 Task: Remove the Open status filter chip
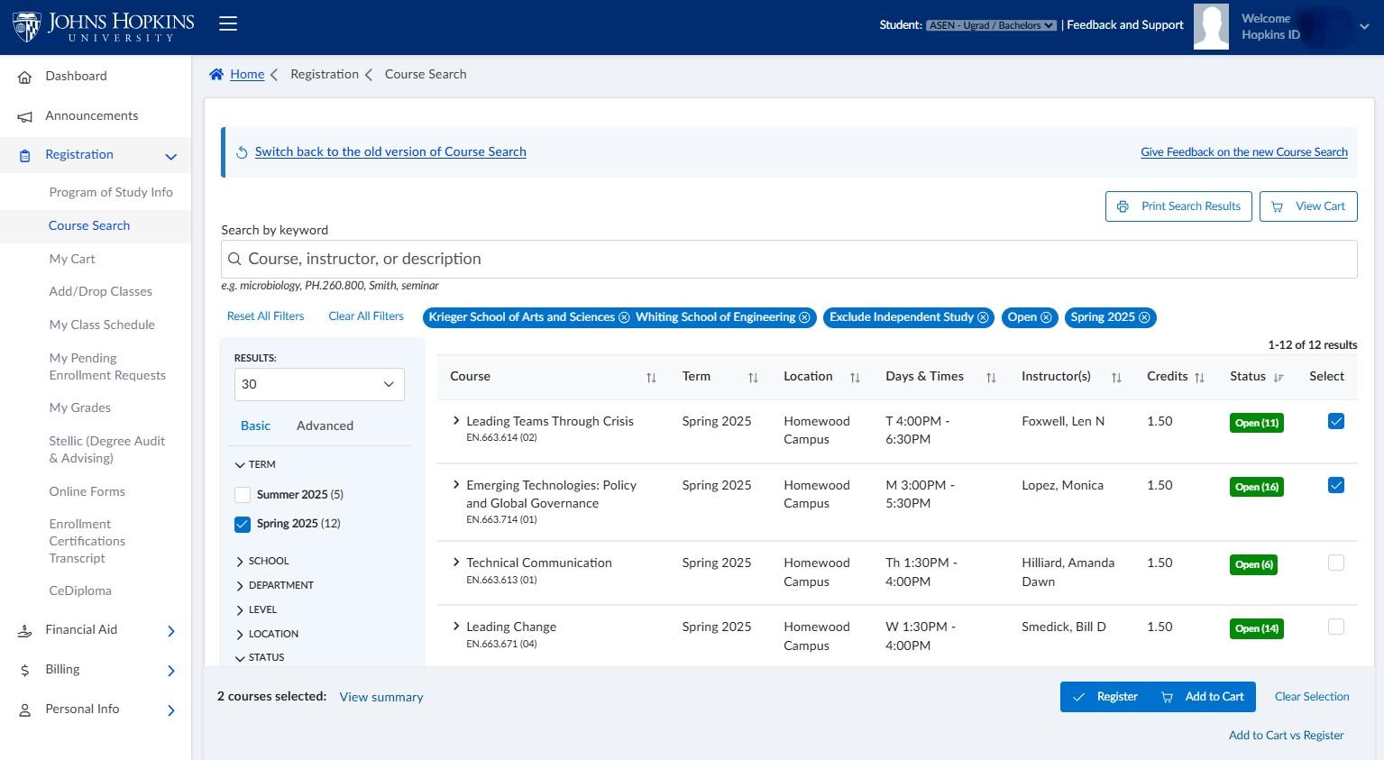point(1046,317)
